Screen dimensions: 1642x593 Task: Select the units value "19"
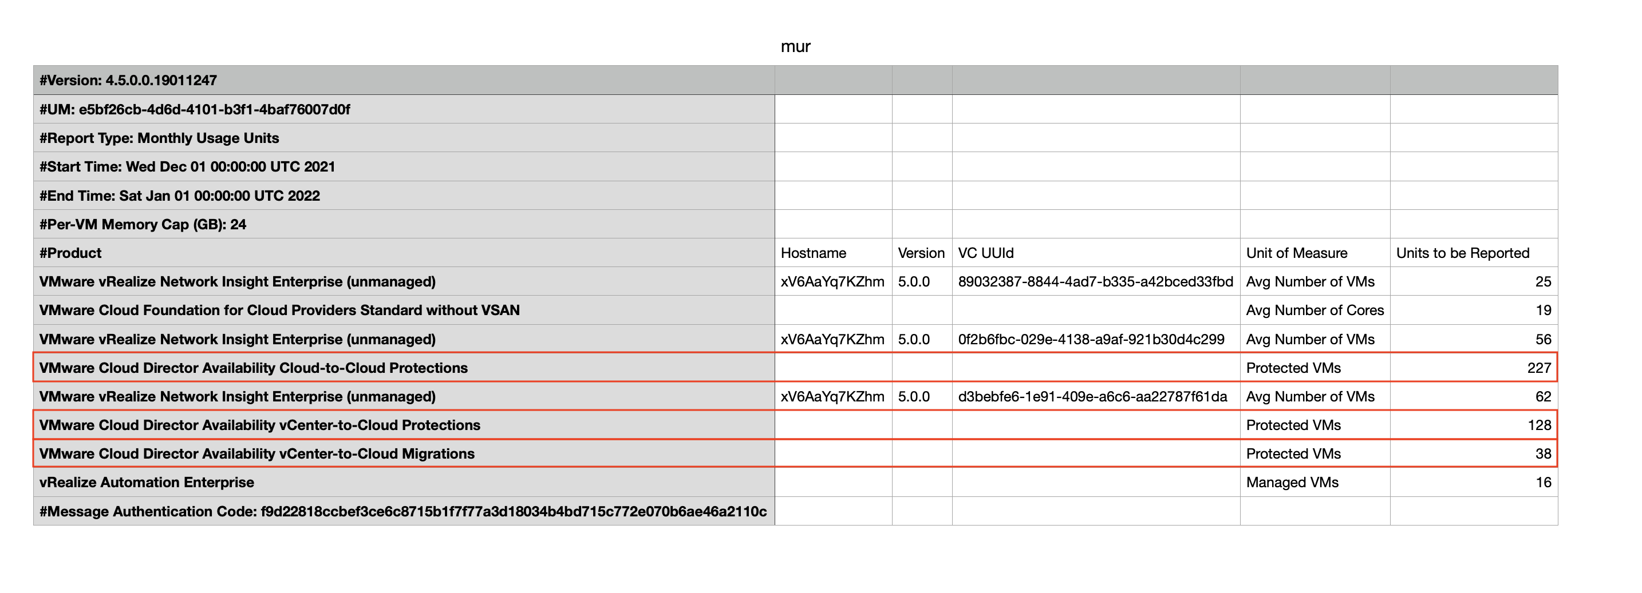point(1474,310)
